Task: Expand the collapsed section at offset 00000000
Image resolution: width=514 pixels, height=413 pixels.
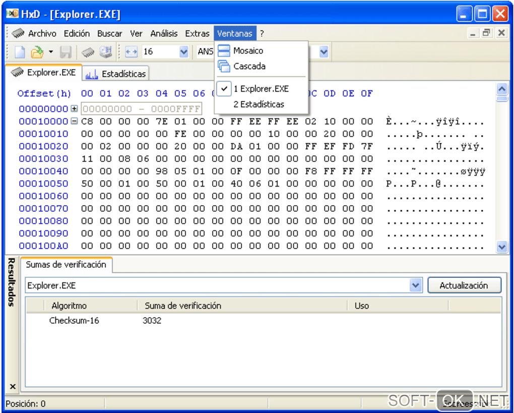Action: [x=75, y=108]
